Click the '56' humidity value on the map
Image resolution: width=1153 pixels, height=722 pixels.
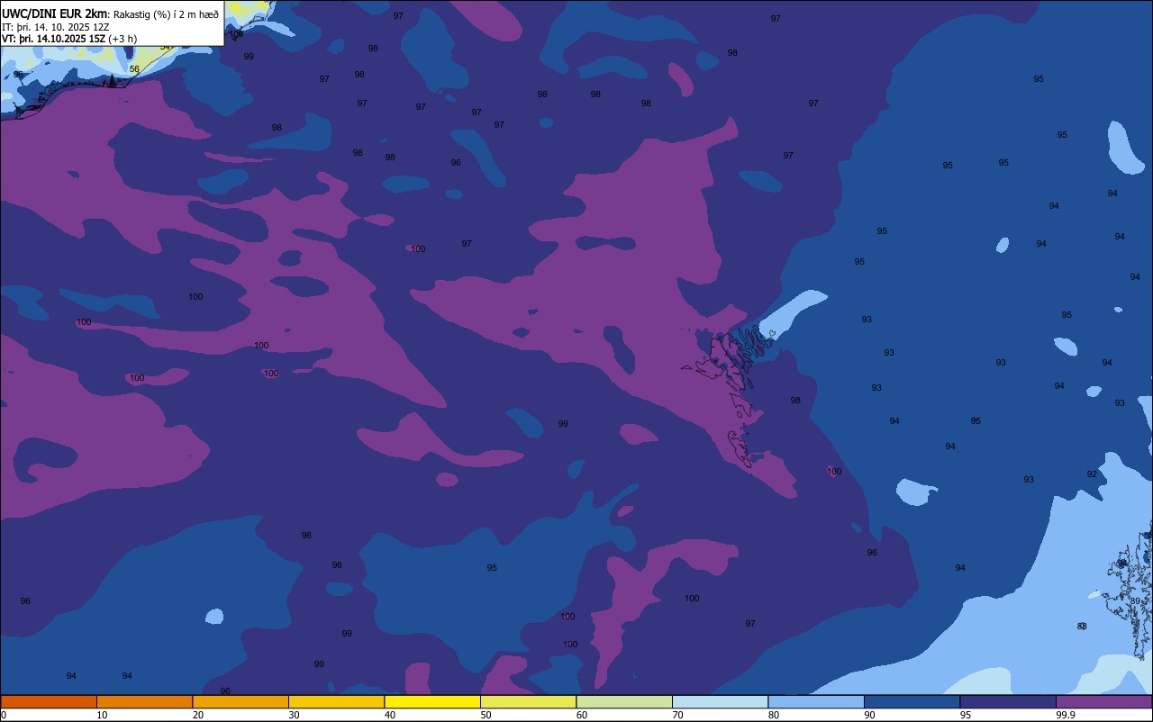[x=134, y=69]
